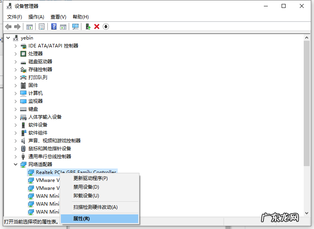This screenshot has height=229, width=314.
Task: Click the update driver green arrow icon
Action: (88, 26)
